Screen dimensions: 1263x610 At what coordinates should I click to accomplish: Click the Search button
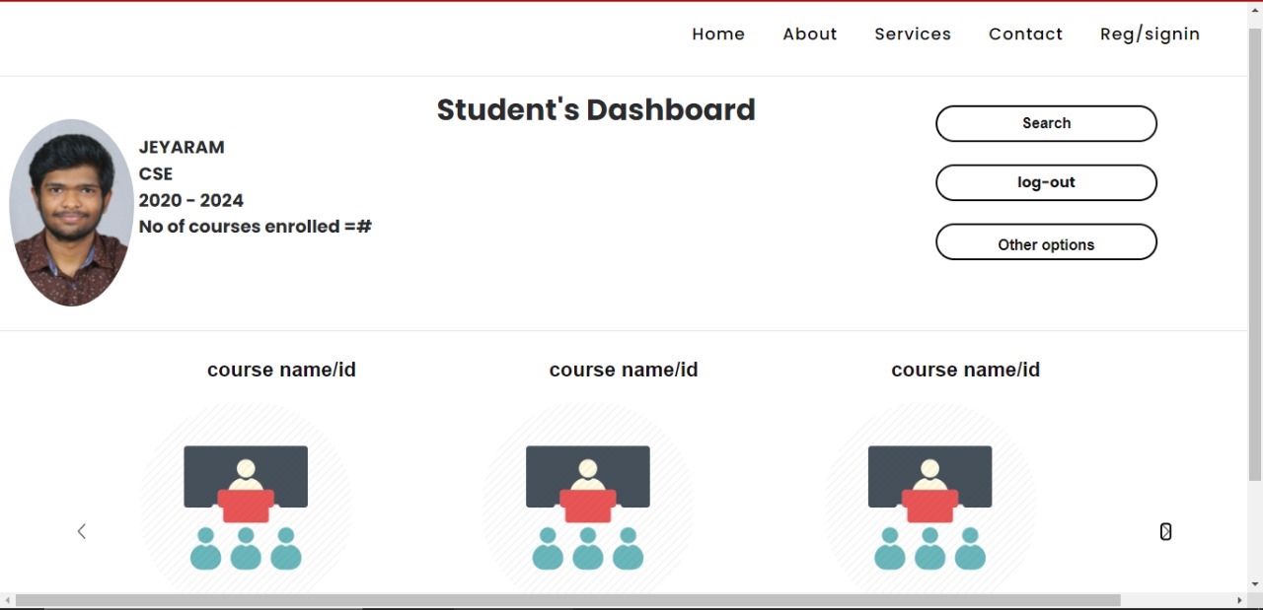1046,123
